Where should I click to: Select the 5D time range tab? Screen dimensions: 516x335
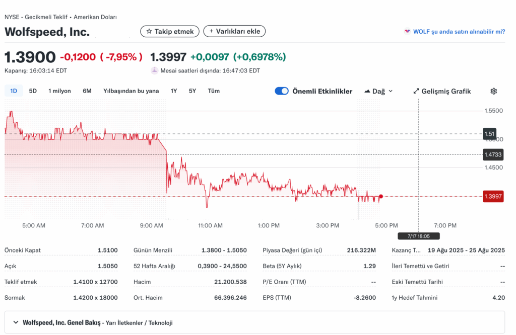pos(33,91)
